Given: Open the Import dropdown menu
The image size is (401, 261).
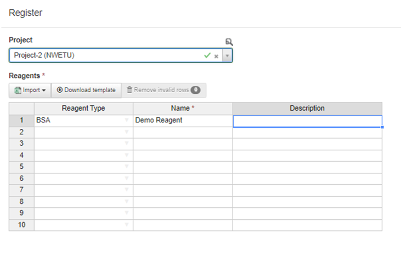Looking at the screenshot, I should [30, 90].
